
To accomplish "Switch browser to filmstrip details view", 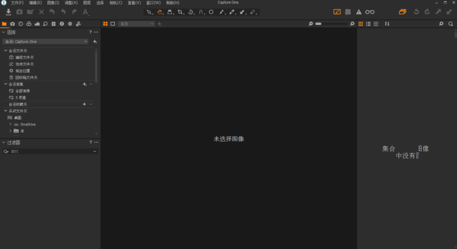I will [x=376, y=24].
